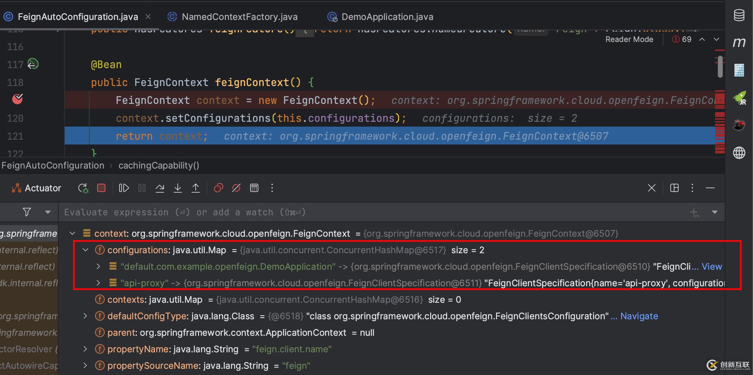Collapse the configurations map node

click(85, 250)
